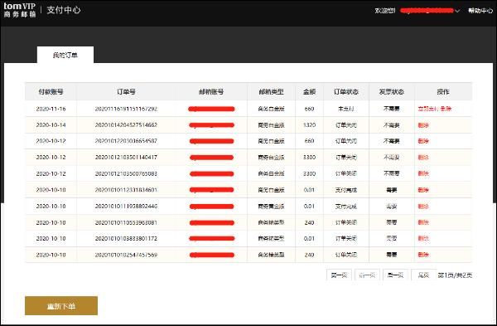Click order number 20201012203036654587

pyautogui.click(x=126, y=141)
